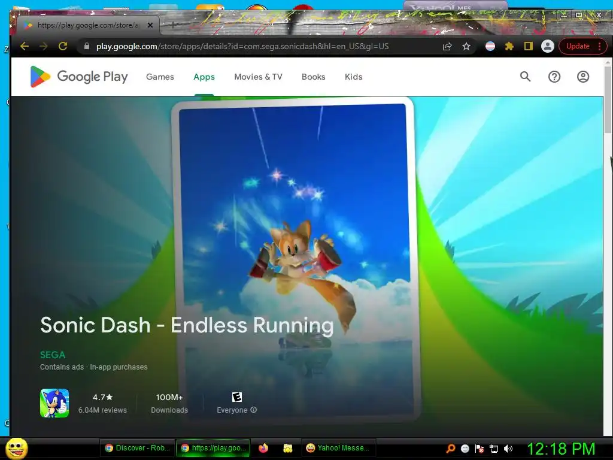Switch to Discover - Rob... taskbar window
The image size is (613, 460).
click(137, 448)
